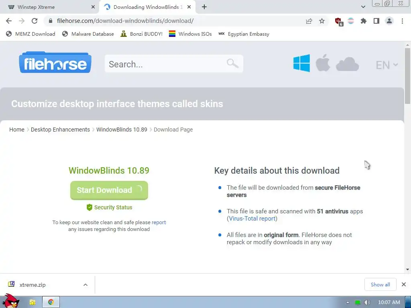Select the cloud Web Apps icon
This screenshot has width=411, height=308.
347,64
